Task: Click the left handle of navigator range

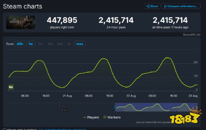Action: [x=115, y=107]
